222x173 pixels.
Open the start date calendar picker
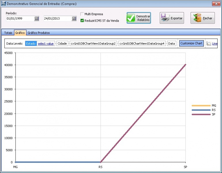(x=37, y=18)
